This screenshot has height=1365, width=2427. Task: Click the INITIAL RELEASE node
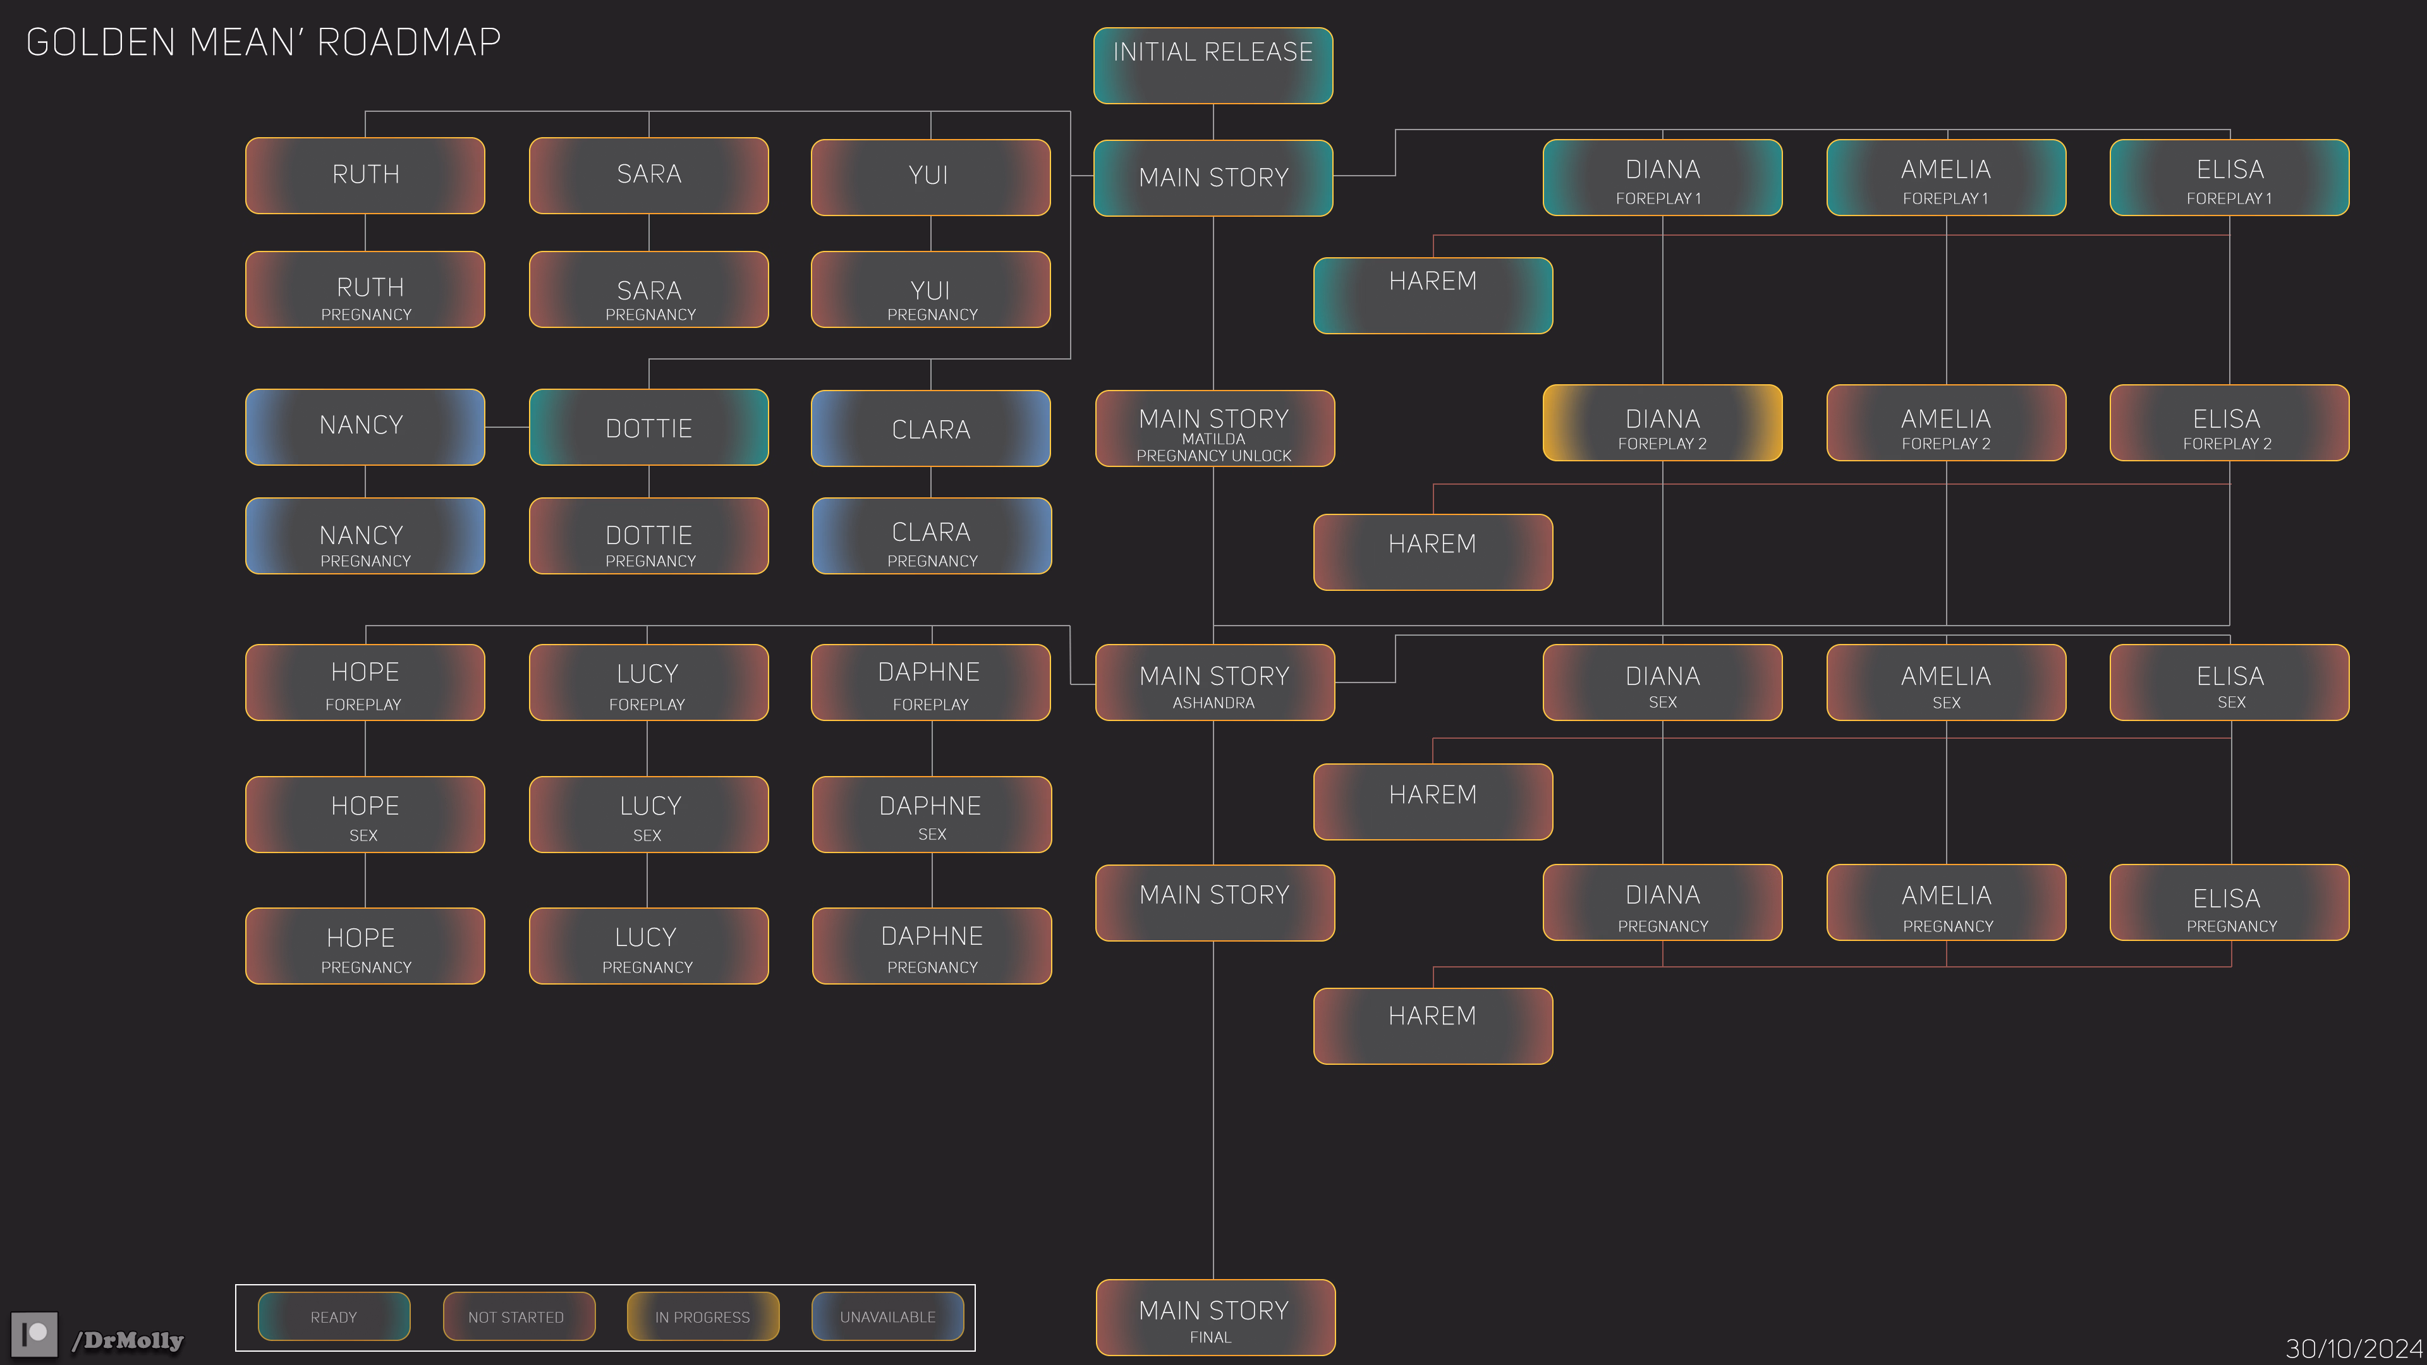point(1213,65)
